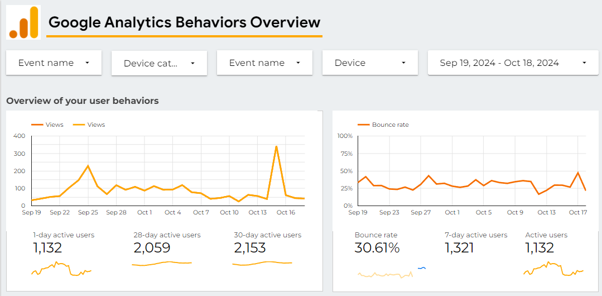Click the 1-day active users label

coord(64,235)
